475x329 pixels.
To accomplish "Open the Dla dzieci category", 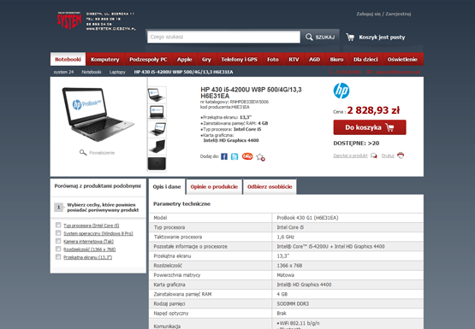I will [x=365, y=59].
